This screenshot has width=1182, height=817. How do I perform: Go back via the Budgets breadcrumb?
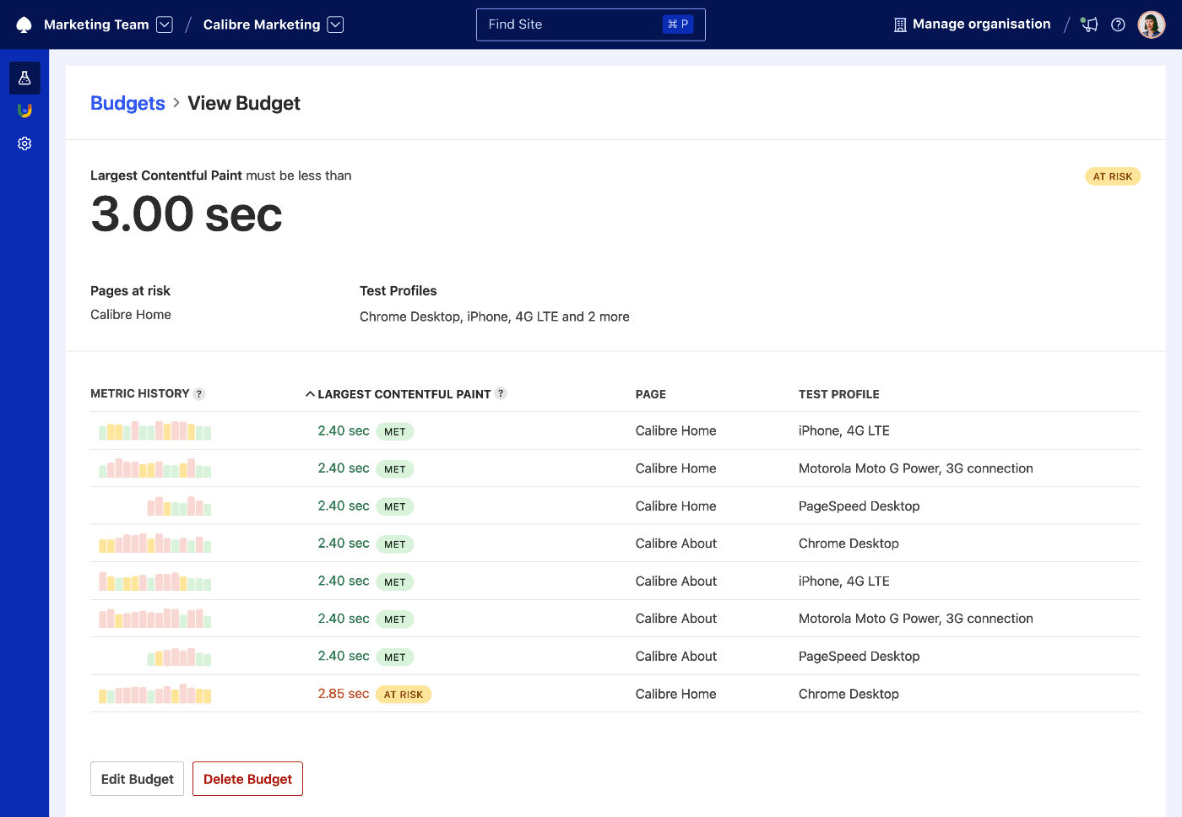(127, 102)
